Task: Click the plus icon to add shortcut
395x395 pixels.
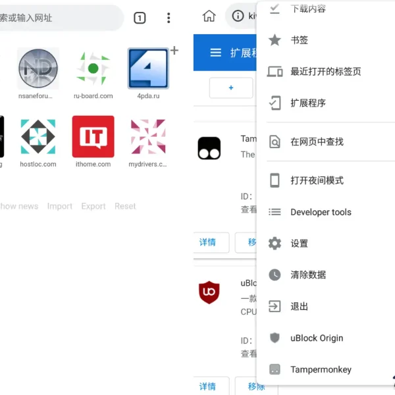Action: click(x=174, y=51)
